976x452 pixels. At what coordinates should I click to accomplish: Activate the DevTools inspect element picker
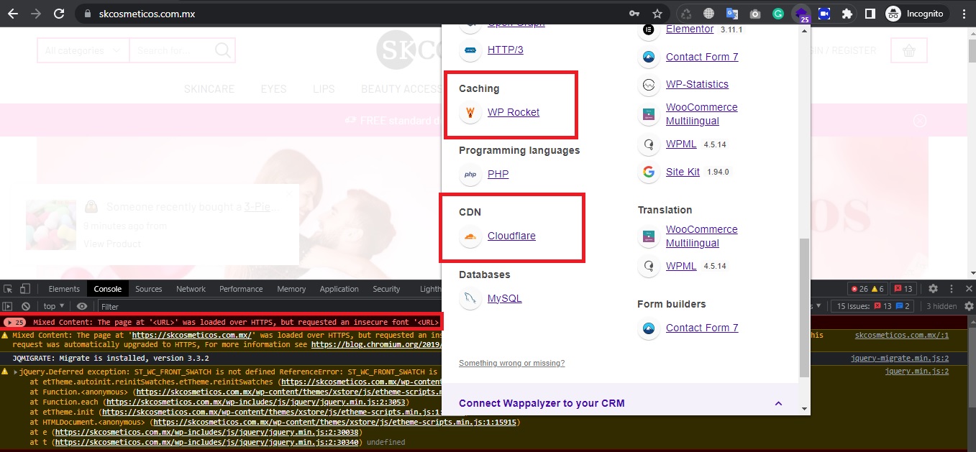(x=8, y=289)
